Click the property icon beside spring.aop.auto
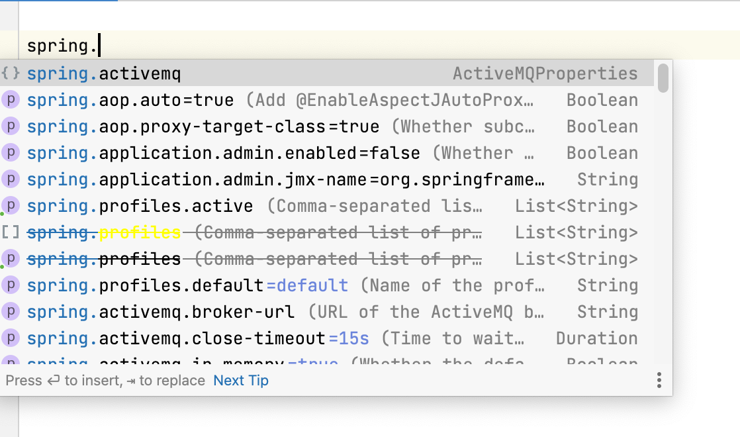Viewport: 740px width, 437px height. tap(11, 100)
